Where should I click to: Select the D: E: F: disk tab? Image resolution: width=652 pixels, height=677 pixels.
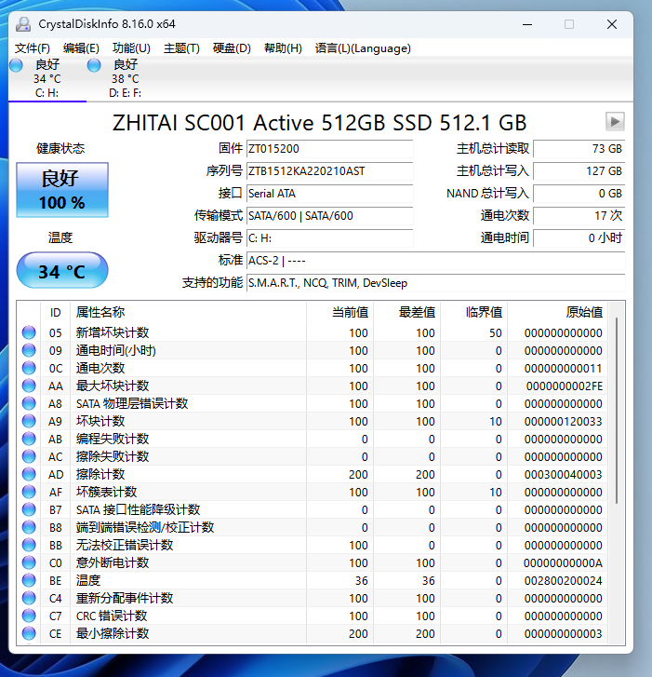tap(125, 78)
